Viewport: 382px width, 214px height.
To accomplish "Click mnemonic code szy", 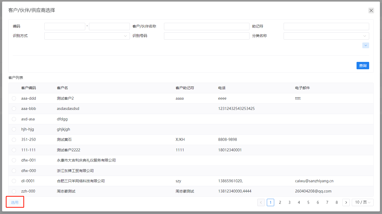I will 178,181.
